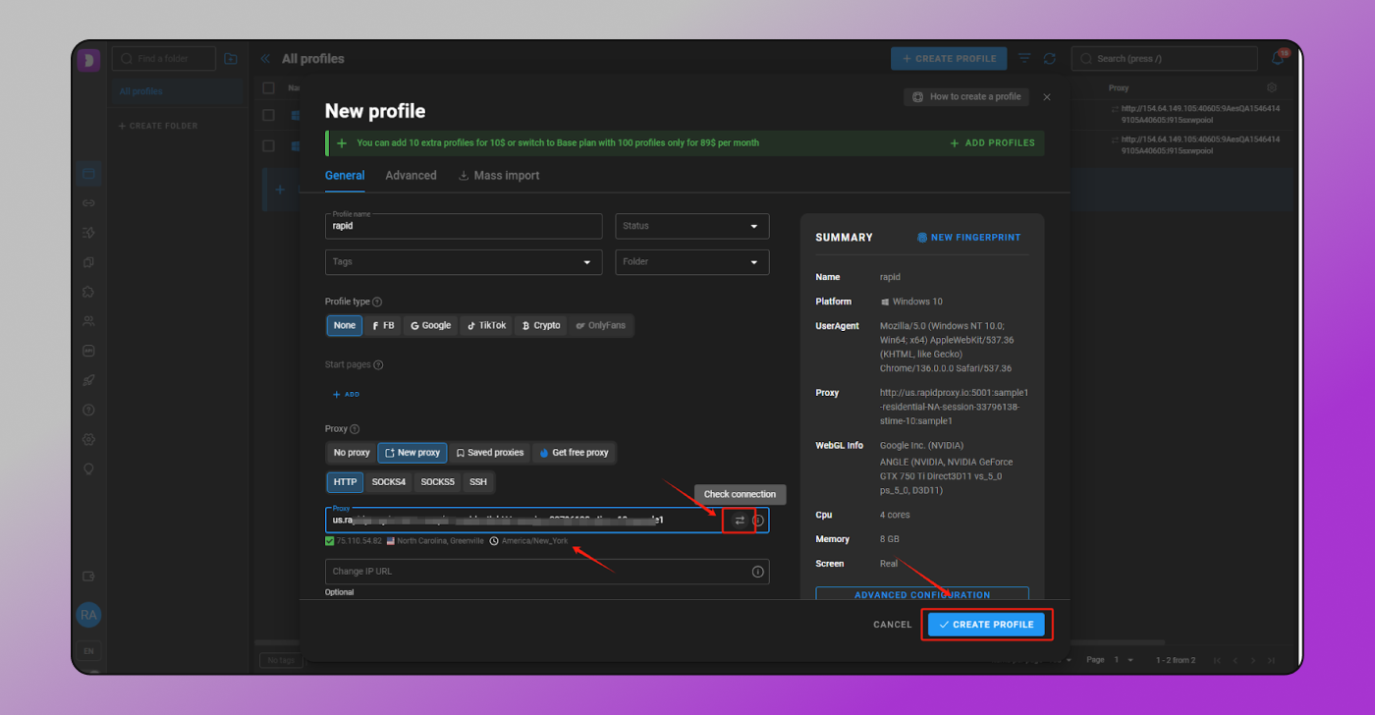
Task: Open the Tags dropdown
Action: coord(464,262)
